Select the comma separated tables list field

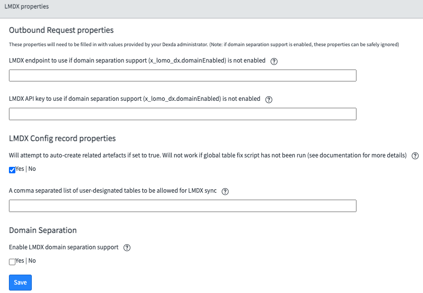point(183,206)
